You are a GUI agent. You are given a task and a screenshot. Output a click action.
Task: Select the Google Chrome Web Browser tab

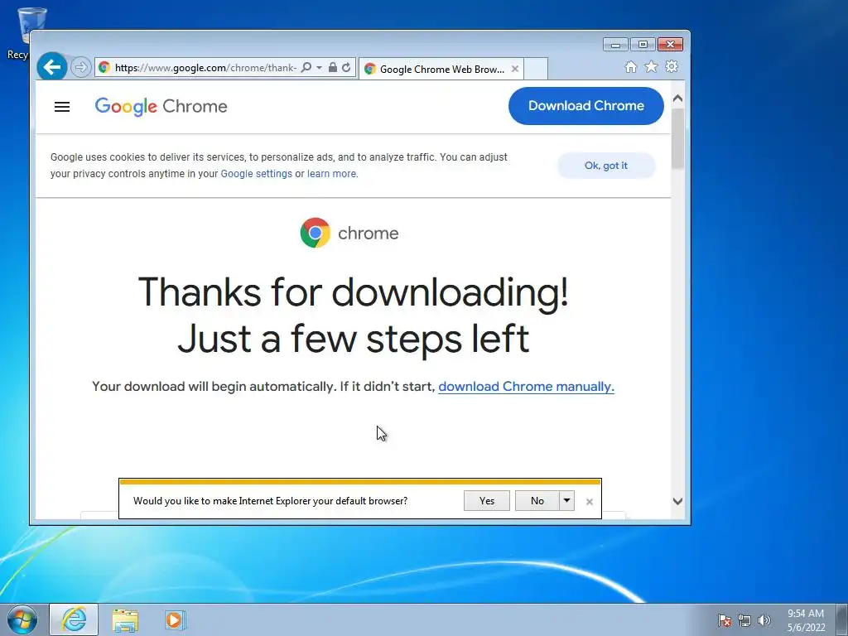(441, 69)
